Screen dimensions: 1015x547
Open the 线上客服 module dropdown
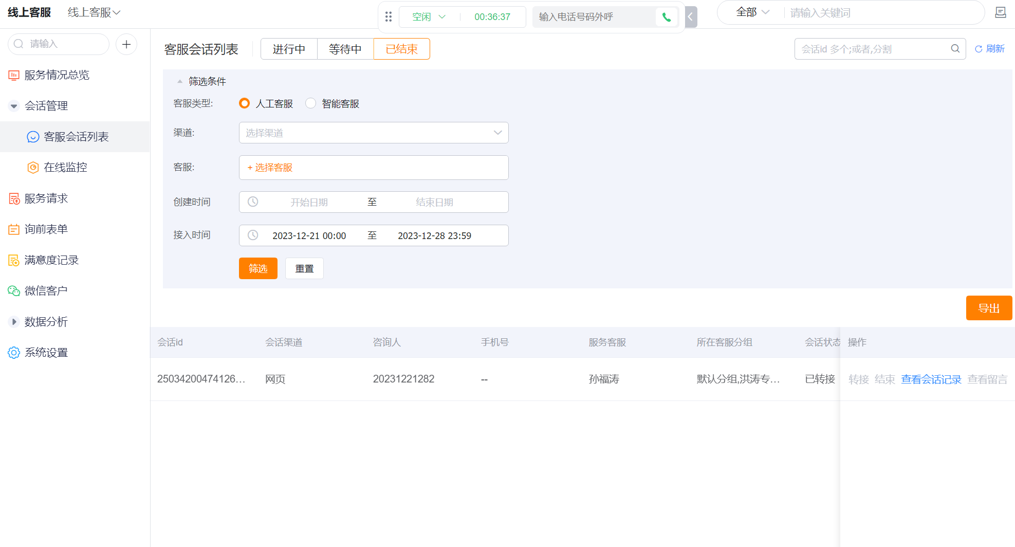94,12
